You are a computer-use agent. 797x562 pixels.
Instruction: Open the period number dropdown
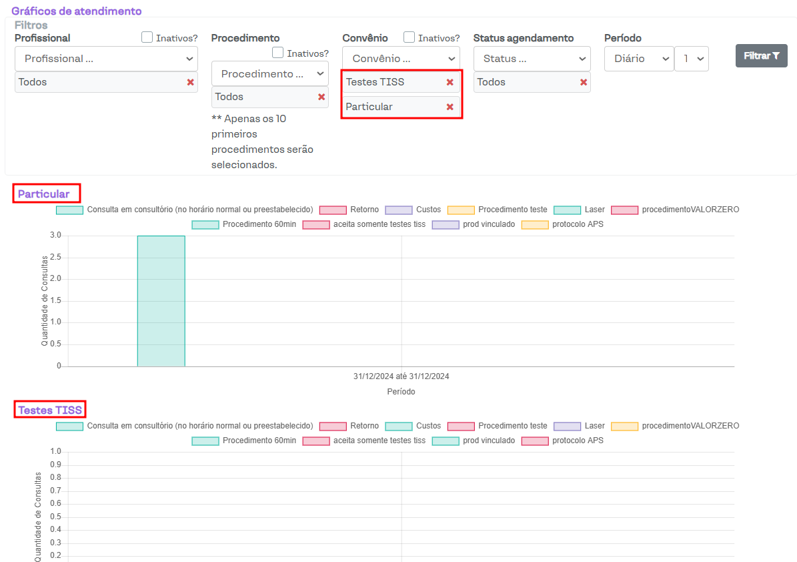692,59
